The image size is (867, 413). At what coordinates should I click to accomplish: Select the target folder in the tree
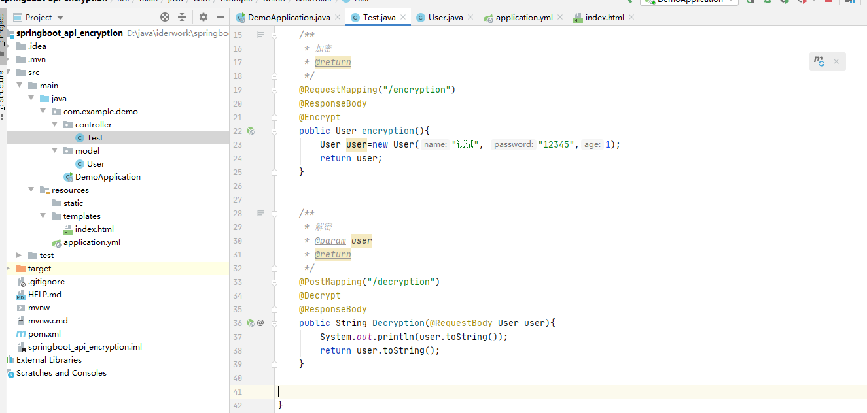(x=39, y=269)
